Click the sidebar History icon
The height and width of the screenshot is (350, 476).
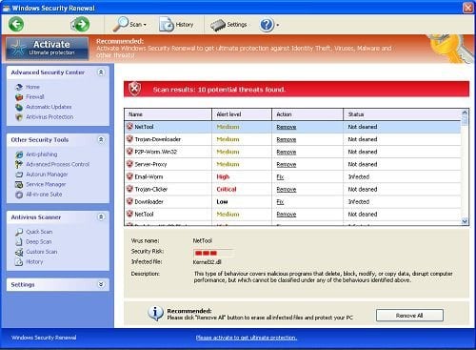[x=19, y=262]
